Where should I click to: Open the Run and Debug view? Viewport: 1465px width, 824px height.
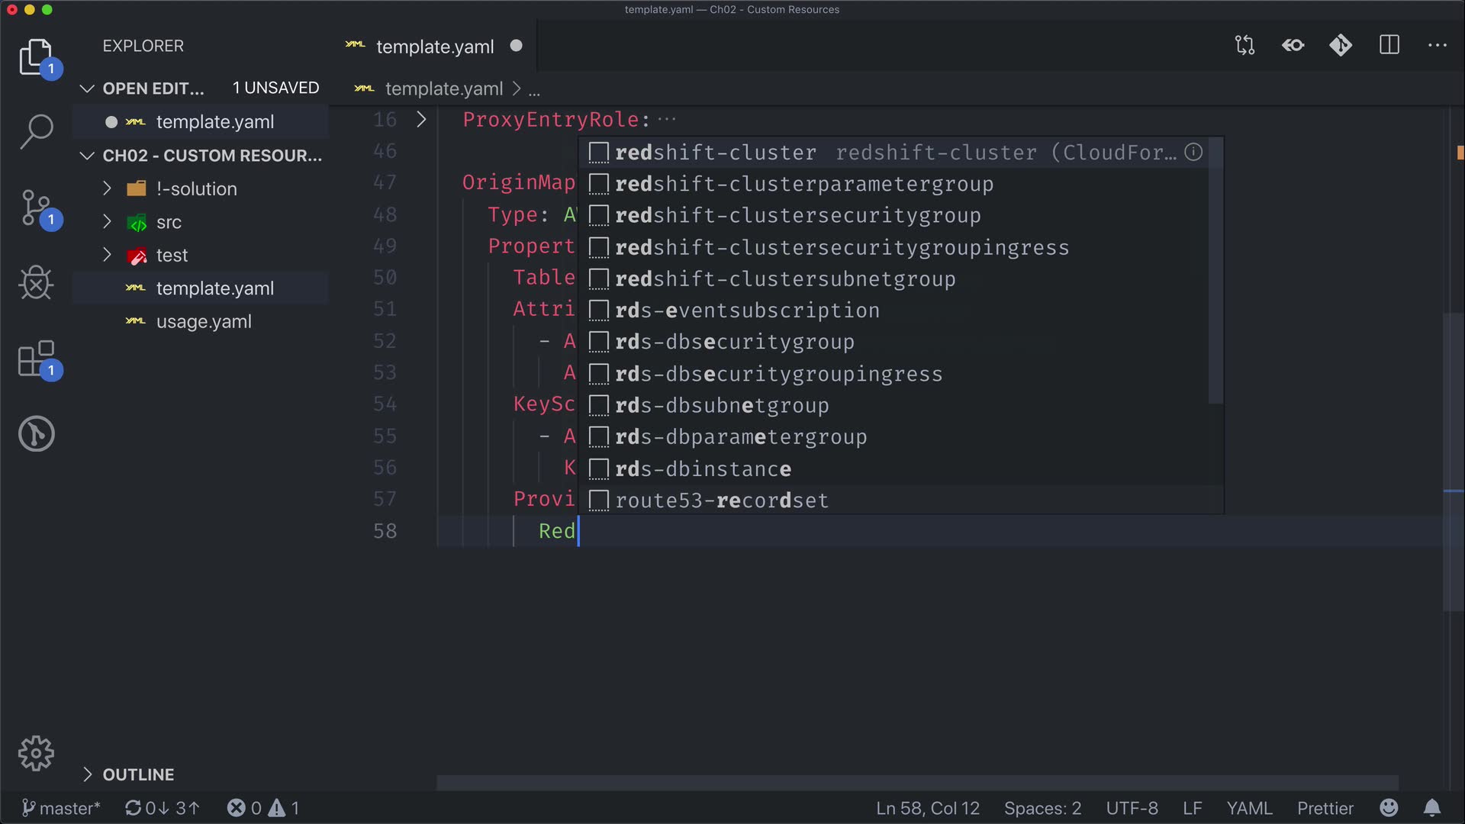36,283
